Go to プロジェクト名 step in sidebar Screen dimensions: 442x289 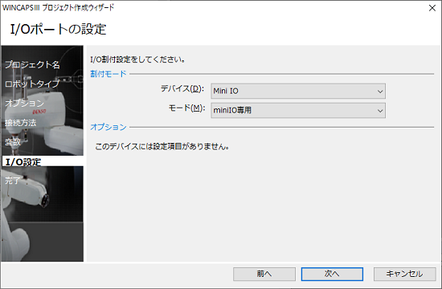pyautogui.click(x=32, y=65)
